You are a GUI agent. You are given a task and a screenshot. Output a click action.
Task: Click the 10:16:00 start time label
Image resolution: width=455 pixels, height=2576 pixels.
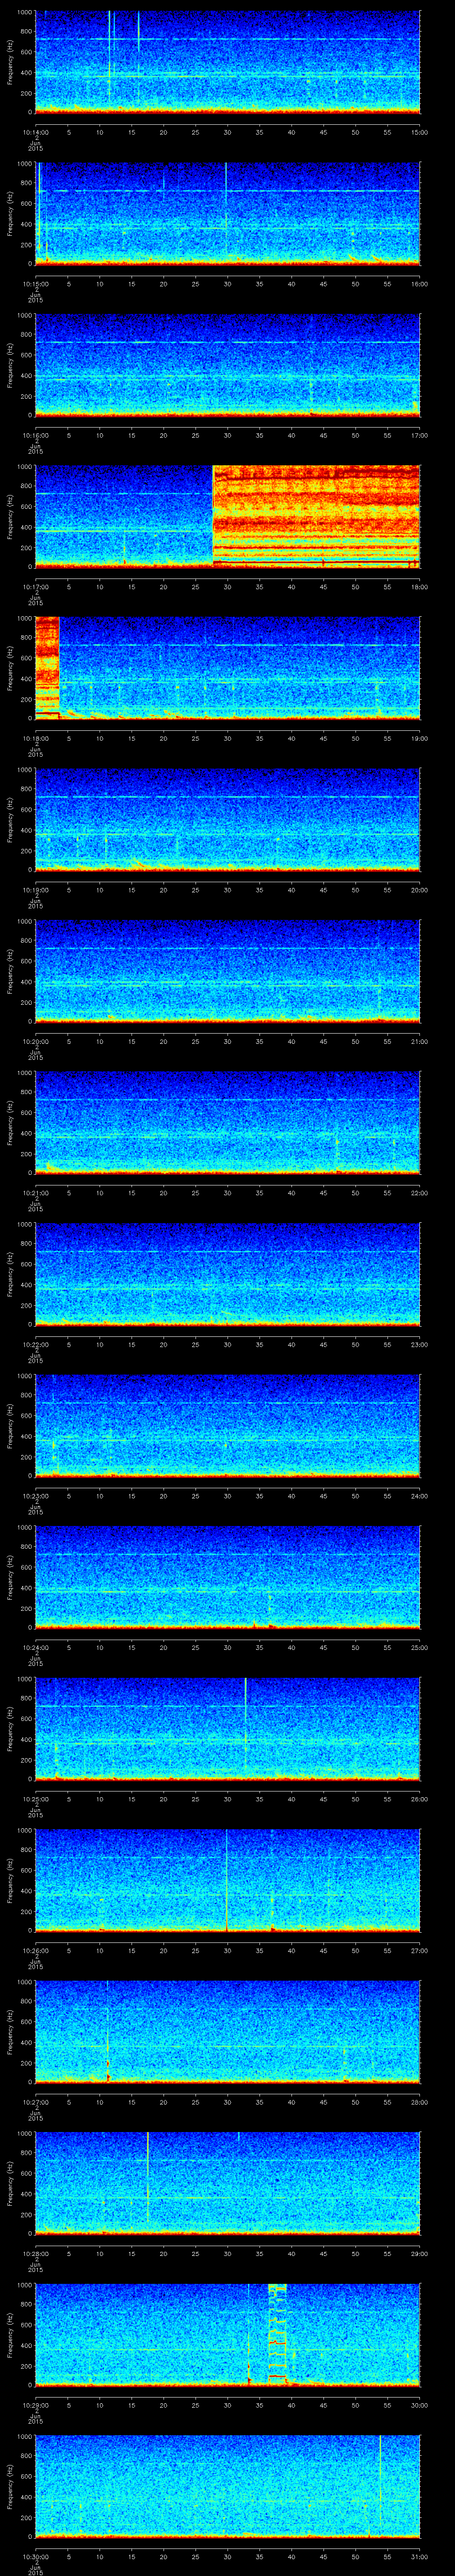(x=35, y=435)
